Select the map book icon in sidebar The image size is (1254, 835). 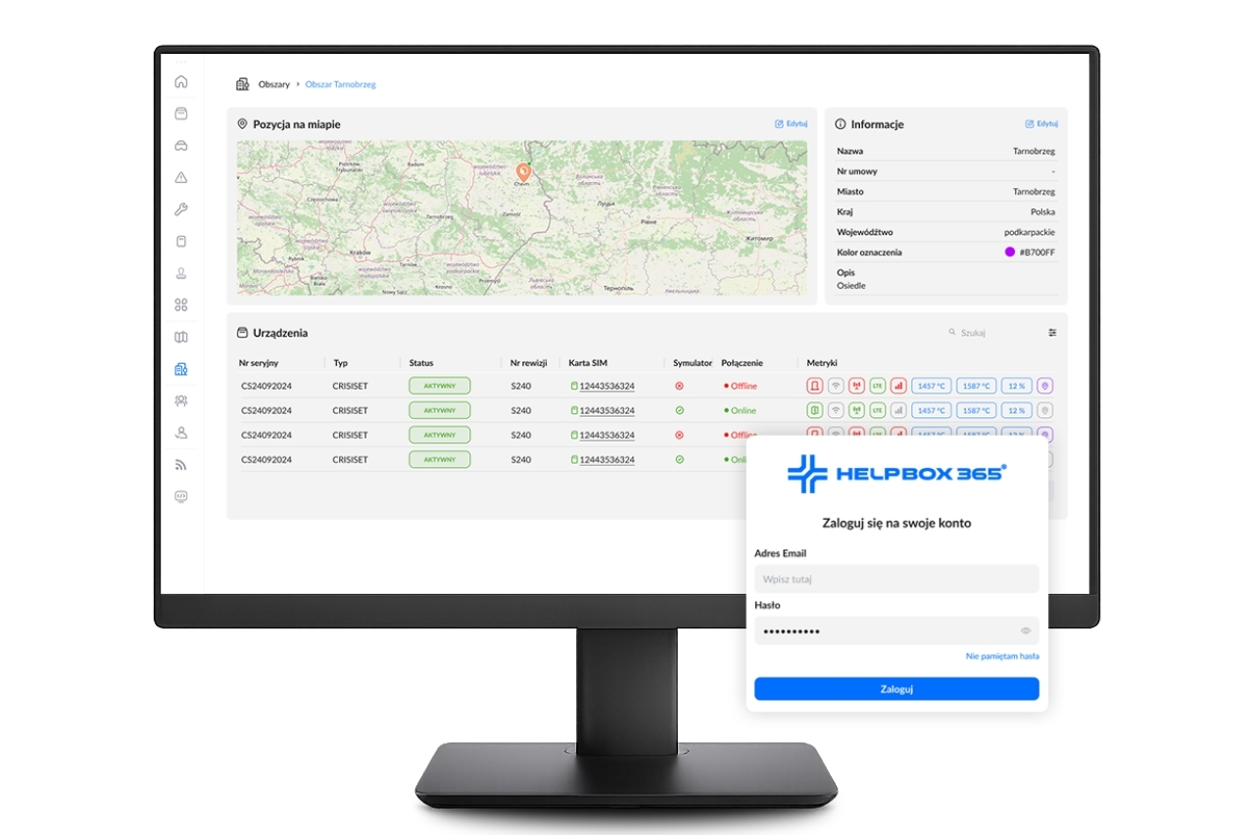[180, 336]
